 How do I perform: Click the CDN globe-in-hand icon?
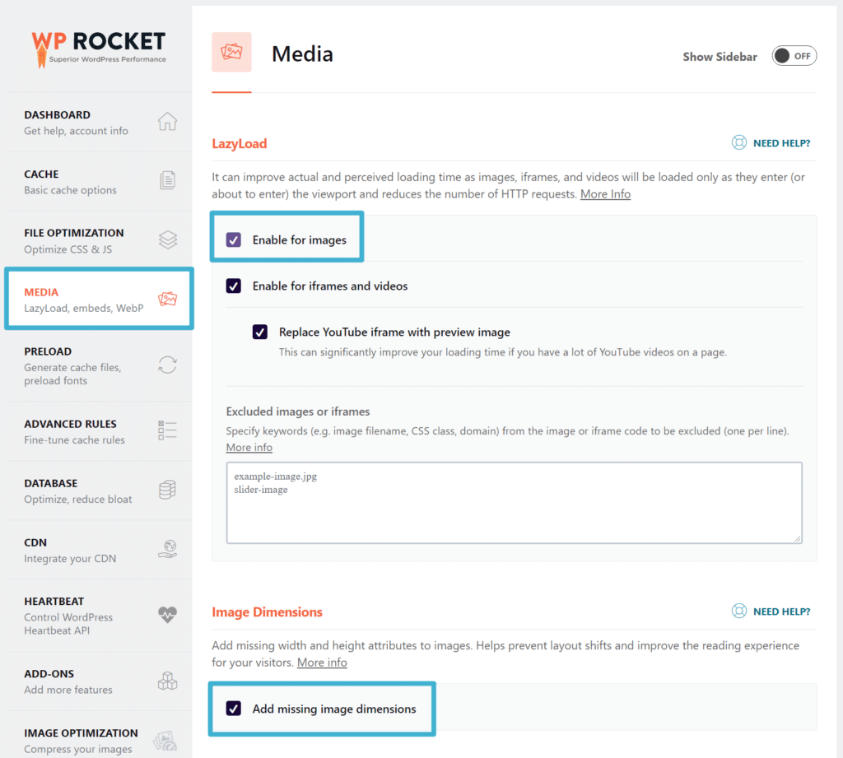coord(168,549)
